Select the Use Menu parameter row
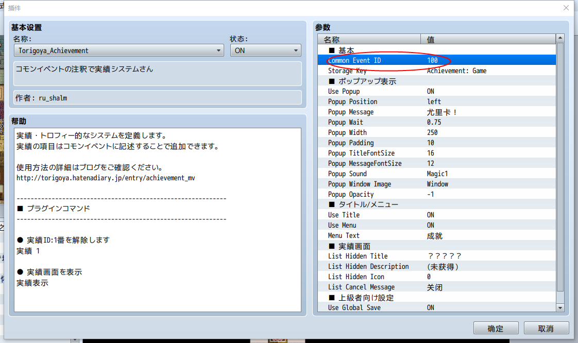This screenshot has width=578, height=343. [436, 225]
